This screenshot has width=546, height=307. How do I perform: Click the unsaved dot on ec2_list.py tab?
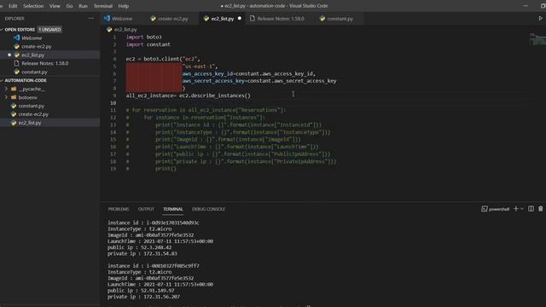pos(240,19)
